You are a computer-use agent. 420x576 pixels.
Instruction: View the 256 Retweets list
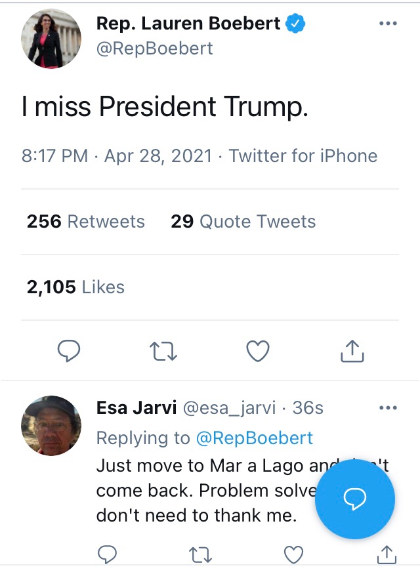[86, 222]
